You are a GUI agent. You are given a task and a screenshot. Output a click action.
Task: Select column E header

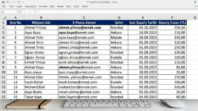(x=143, y=18)
